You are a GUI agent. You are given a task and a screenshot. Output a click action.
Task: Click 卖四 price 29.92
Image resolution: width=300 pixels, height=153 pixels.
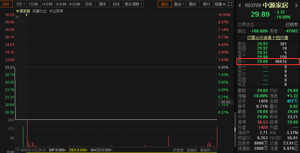coord(262,48)
